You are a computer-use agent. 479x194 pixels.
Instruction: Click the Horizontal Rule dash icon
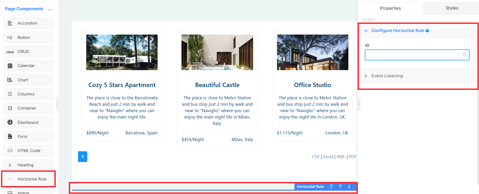(10, 179)
